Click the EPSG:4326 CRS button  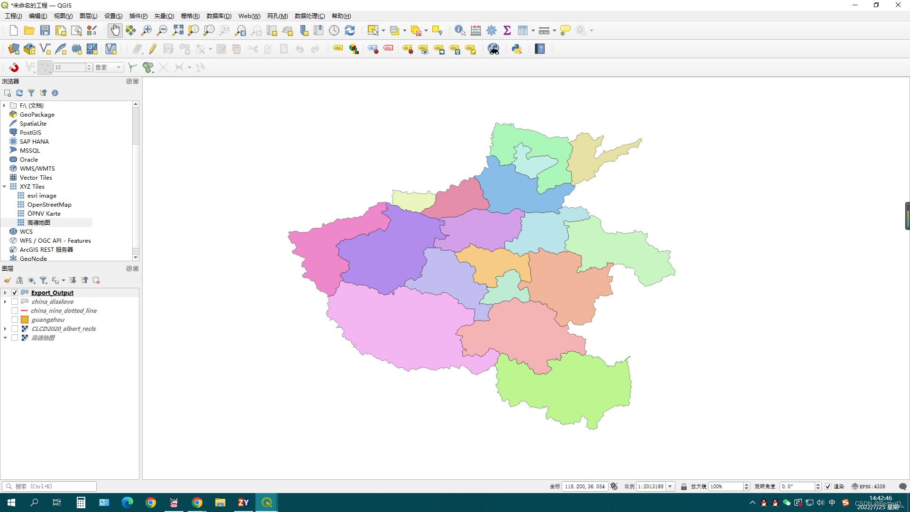[869, 486]
